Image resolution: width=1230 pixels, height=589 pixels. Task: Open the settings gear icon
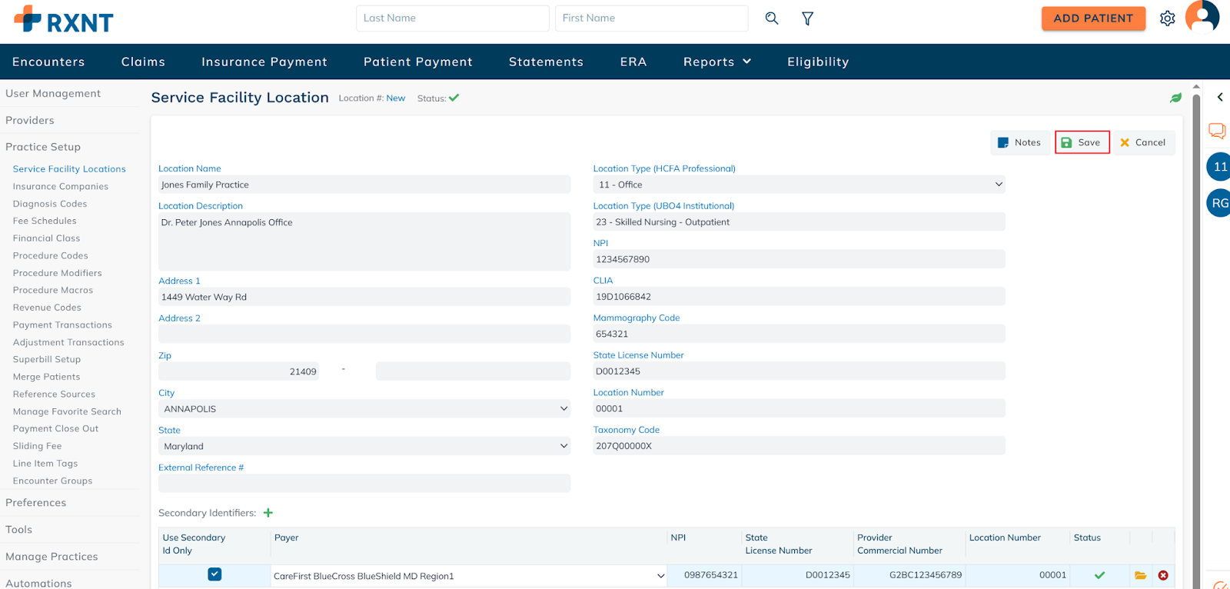[x=1167, y=18]
